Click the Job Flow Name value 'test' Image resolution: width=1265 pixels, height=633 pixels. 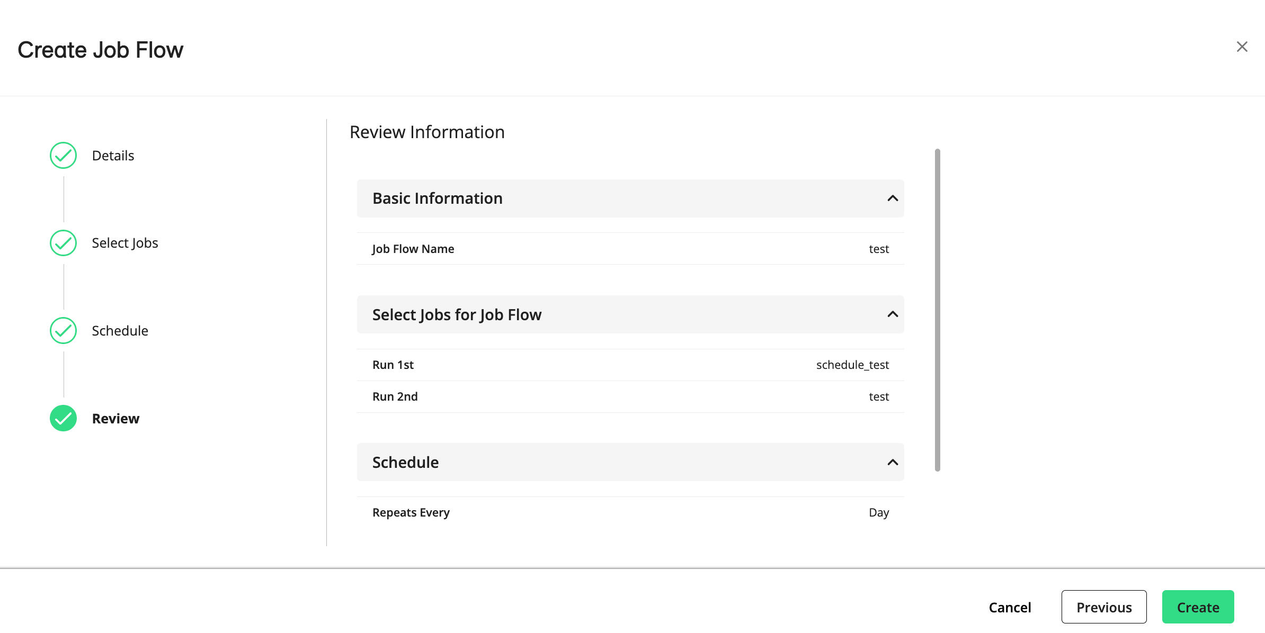click(879, 248)
